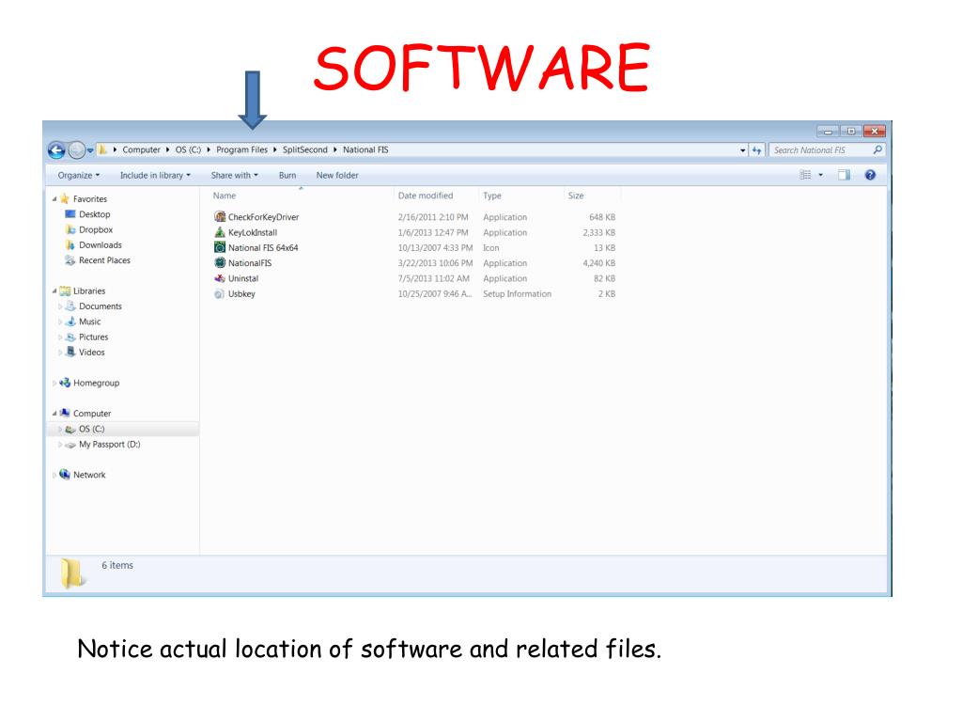The width and height of the screenshot is (962, 722).
Task: Open Recent Places in Favorites
Action: click(x=104, y=260)
